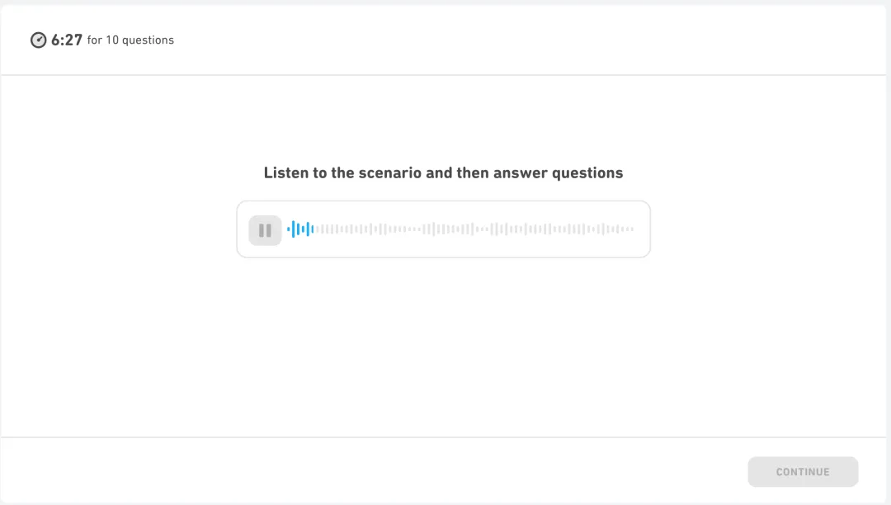The width and height of the screenshot is (891, 505).
Task: Click the blank area below the audio player
Action: (x=443, y=347)
